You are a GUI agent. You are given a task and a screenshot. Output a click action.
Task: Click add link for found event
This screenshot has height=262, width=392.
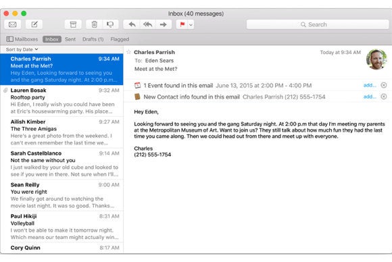(x=370, y=85)
